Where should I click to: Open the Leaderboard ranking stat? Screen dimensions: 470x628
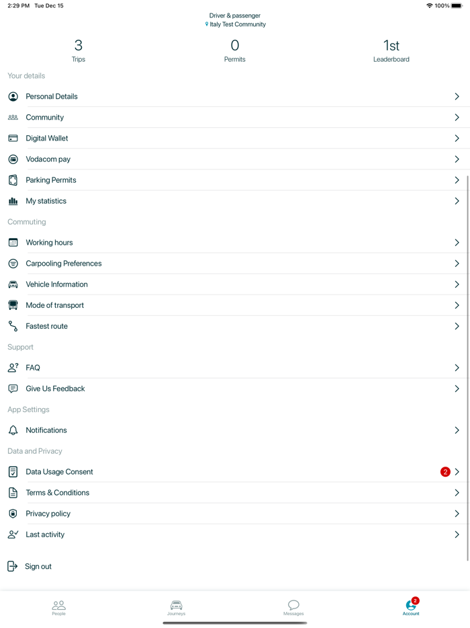pyautogui.click(x=391, y=50)
